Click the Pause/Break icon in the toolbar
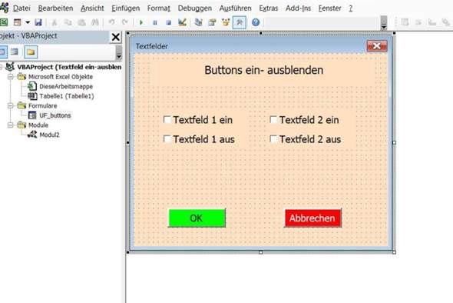 coord(155,22)
